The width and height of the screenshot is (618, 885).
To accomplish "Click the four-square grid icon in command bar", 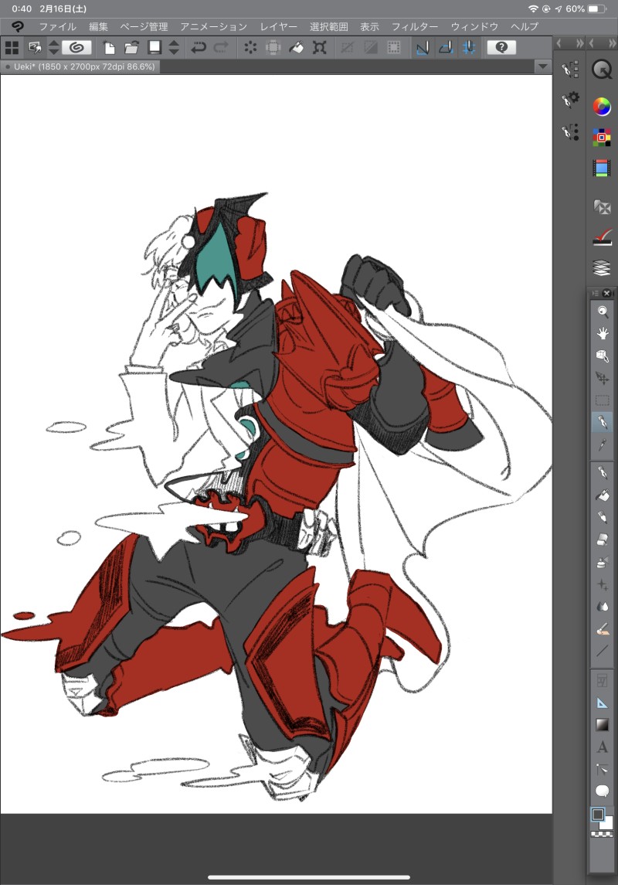I will pyautogui.click(x=12, y=47).
